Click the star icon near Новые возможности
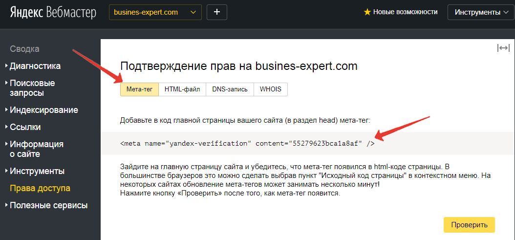Viewport: 515px width, 240px height. coord(367,13)
